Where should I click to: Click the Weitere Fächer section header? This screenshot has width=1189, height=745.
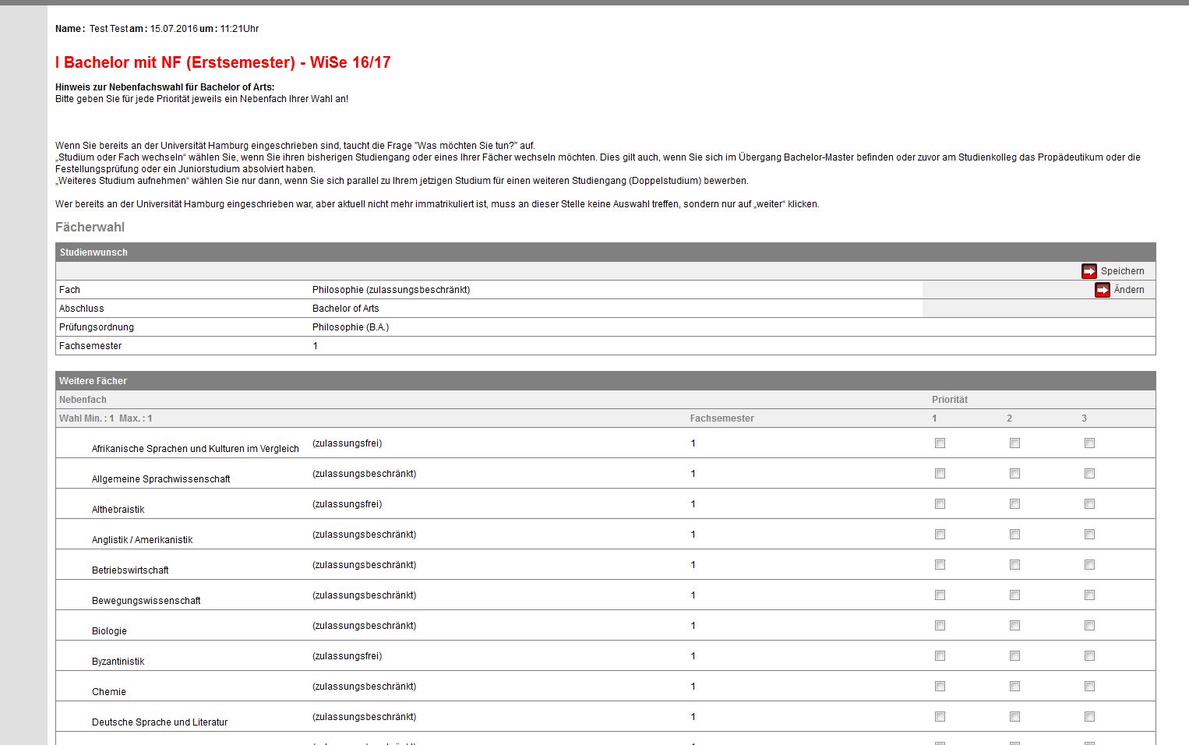(93, 381)
